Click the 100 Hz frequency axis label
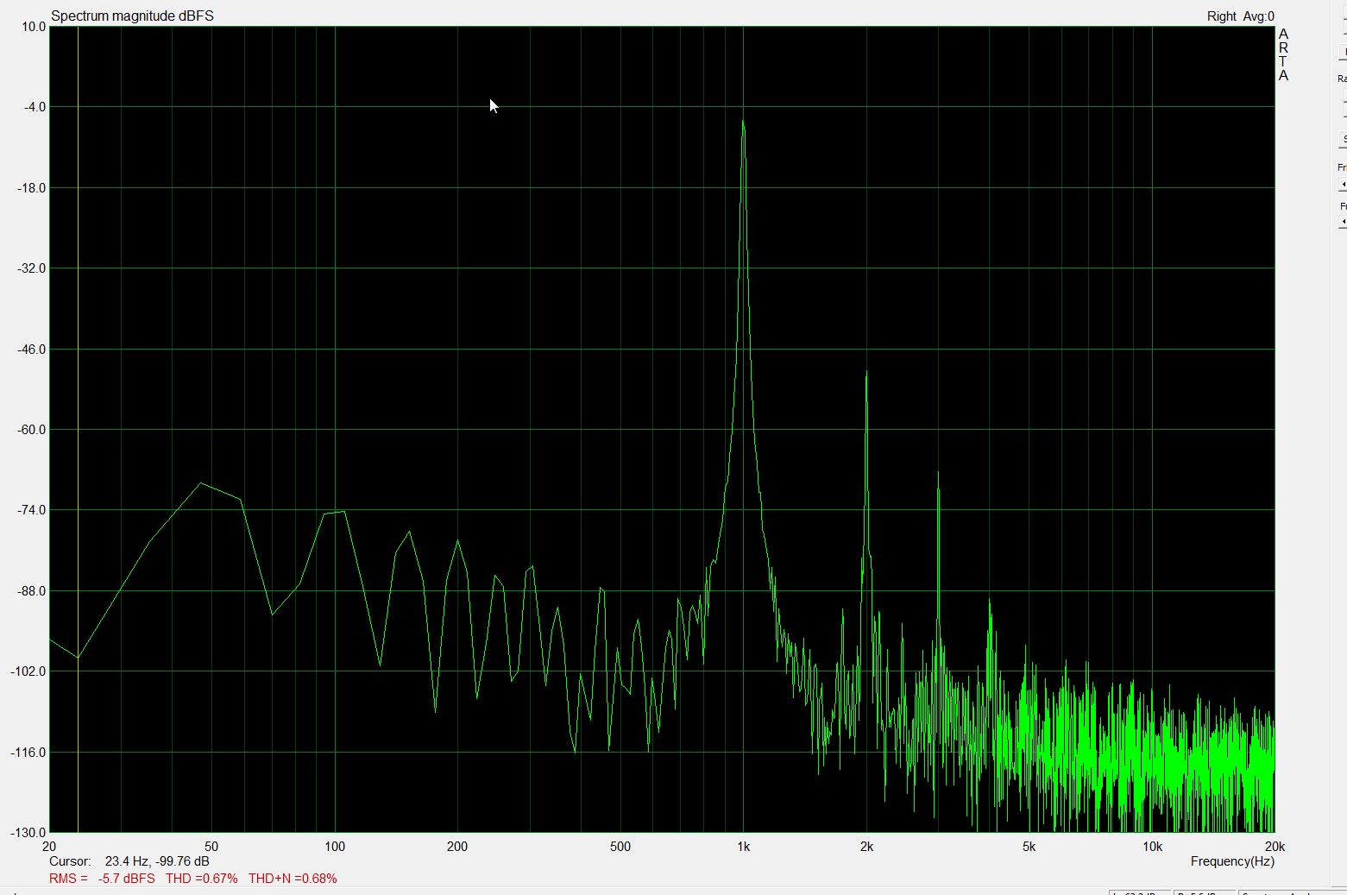This screenshot has width=1347, height=895. 335,847
